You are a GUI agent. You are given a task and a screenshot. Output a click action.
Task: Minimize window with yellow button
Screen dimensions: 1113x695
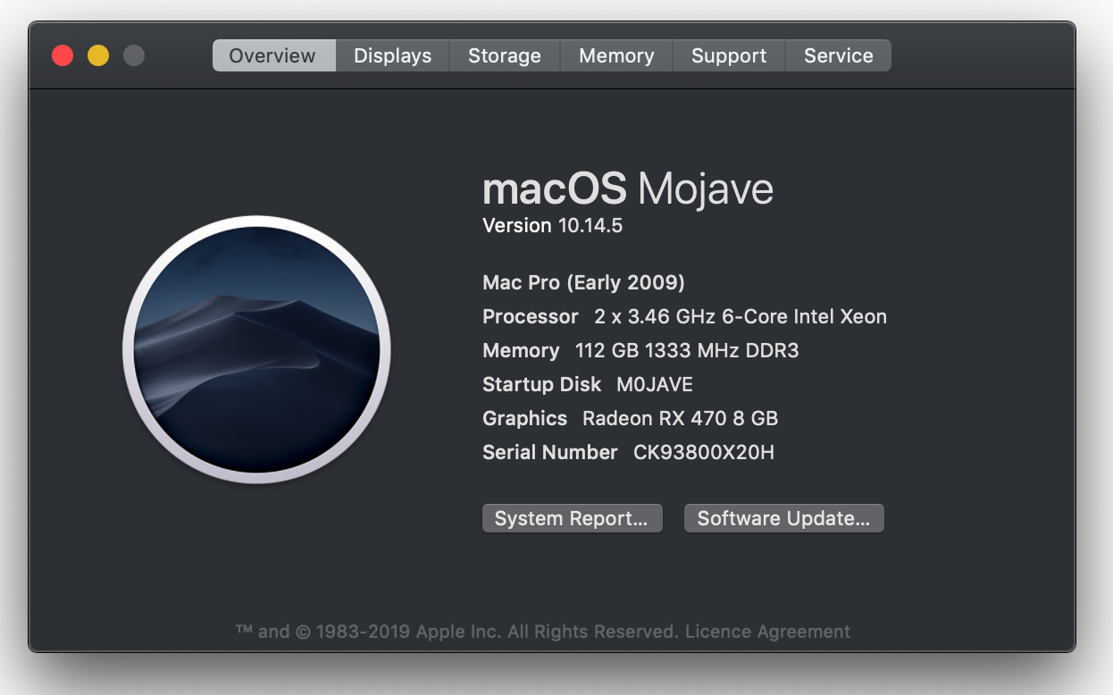point(98,55)
